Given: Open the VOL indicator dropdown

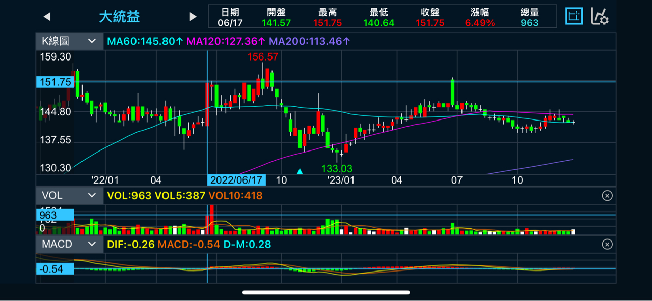Looking at the screenshot, I should 69,195.
